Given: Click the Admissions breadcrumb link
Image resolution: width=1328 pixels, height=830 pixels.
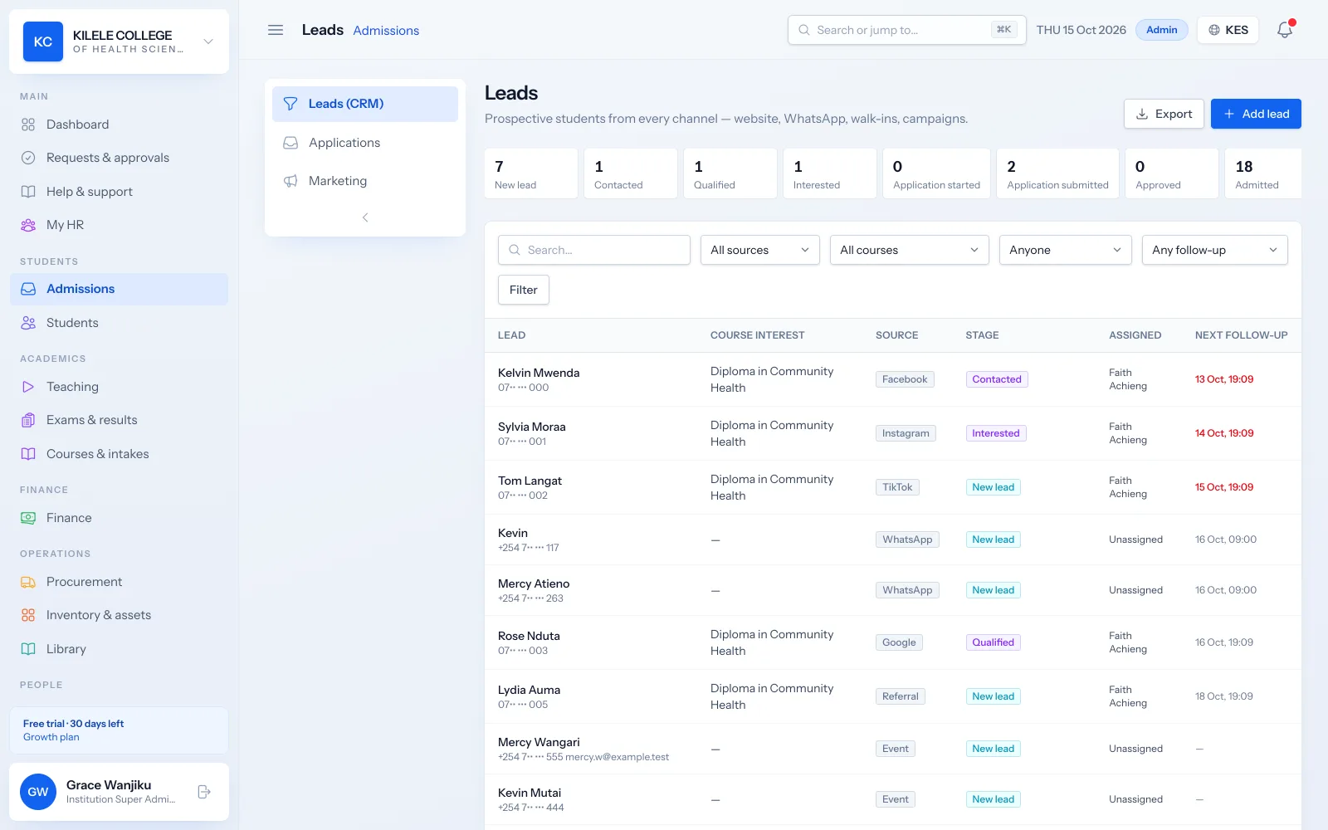Looking at the screenshot, I should pos(386,31).
